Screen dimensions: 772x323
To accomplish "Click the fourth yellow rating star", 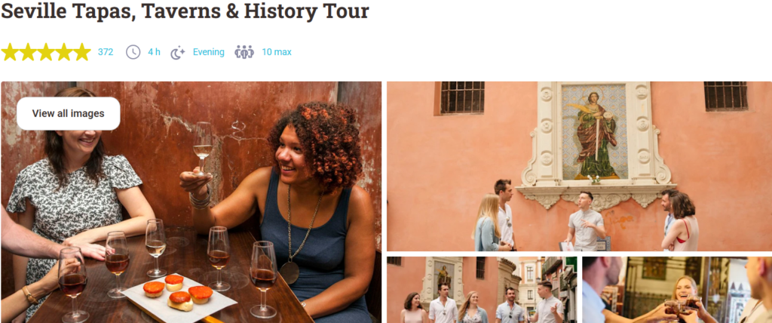I will click(64, 52).
